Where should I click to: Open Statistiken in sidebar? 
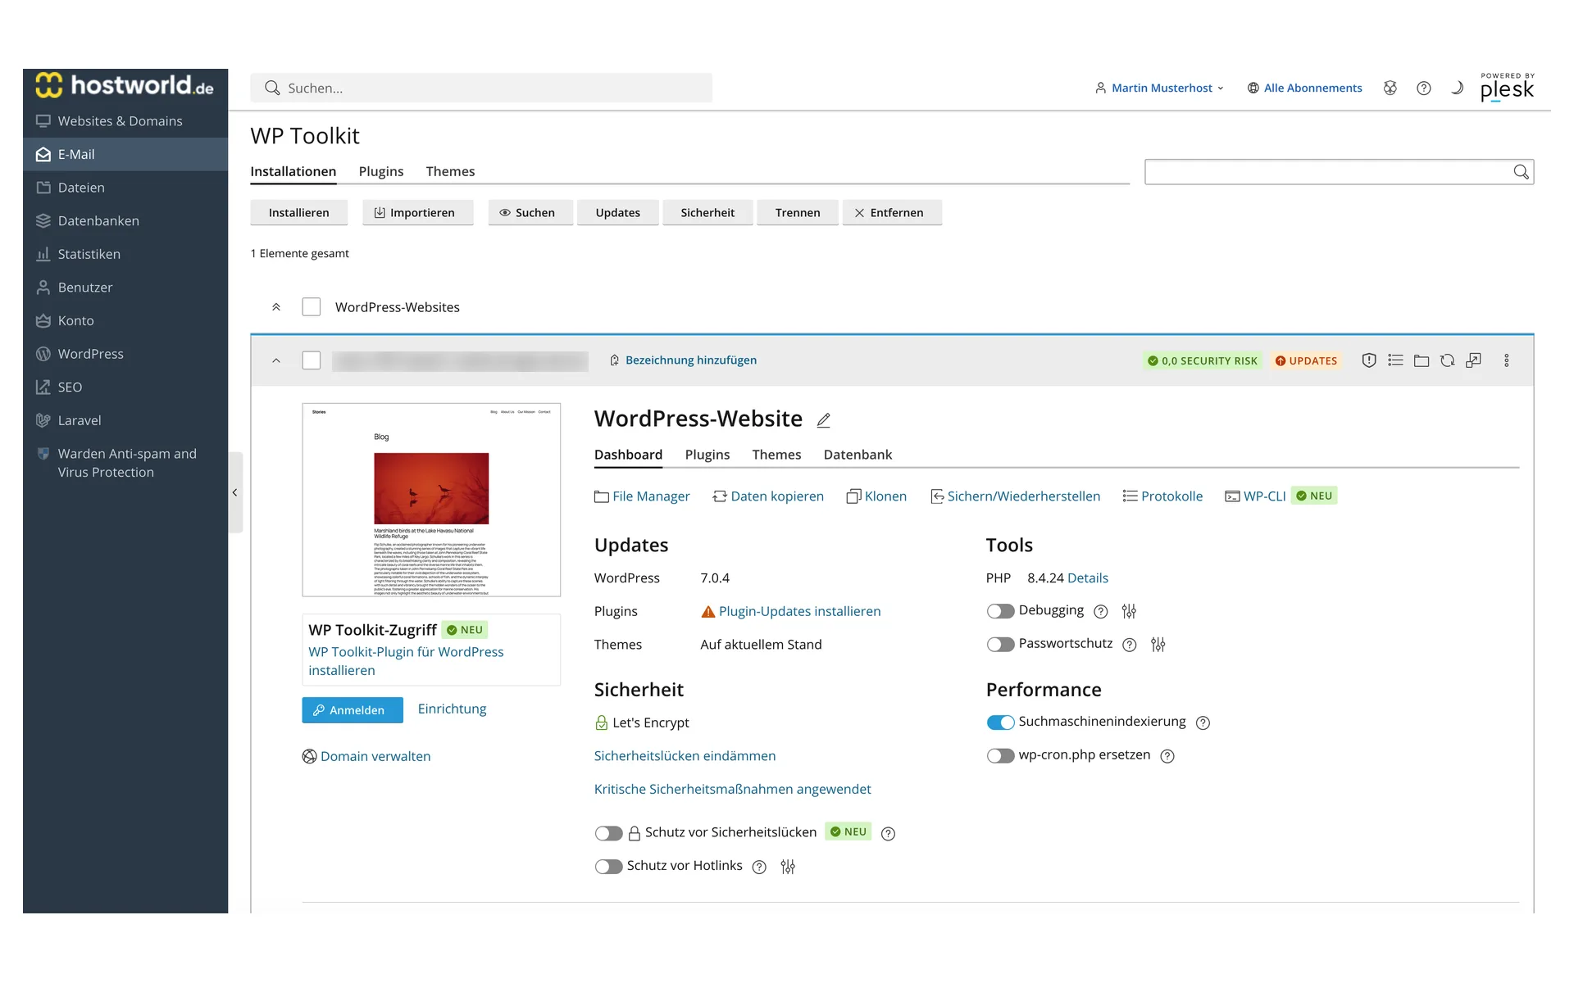point(125,254)
